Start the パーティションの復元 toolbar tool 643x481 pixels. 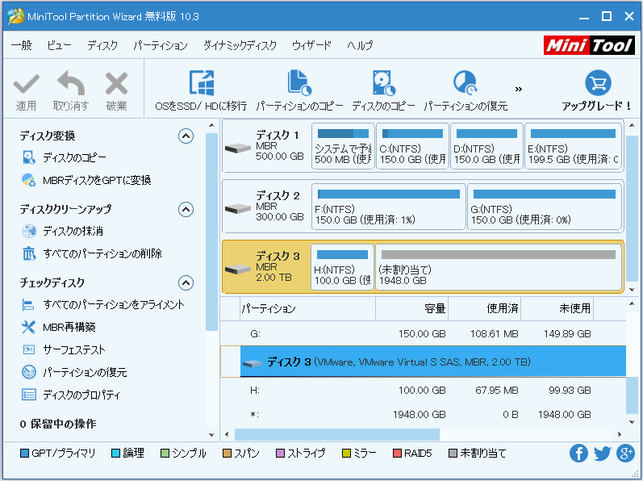[466, 84]
